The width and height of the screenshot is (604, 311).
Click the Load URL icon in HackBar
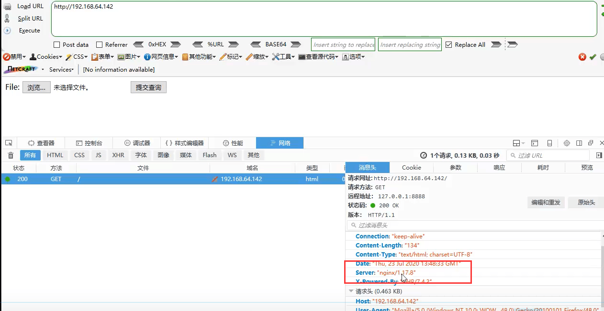pyautogui.click(x=7, y=6)
